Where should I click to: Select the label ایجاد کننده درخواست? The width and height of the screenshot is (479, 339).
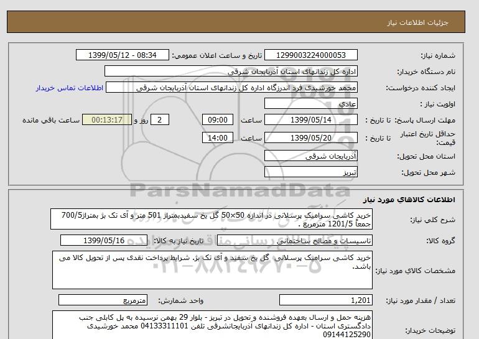(x=421, y=88)
